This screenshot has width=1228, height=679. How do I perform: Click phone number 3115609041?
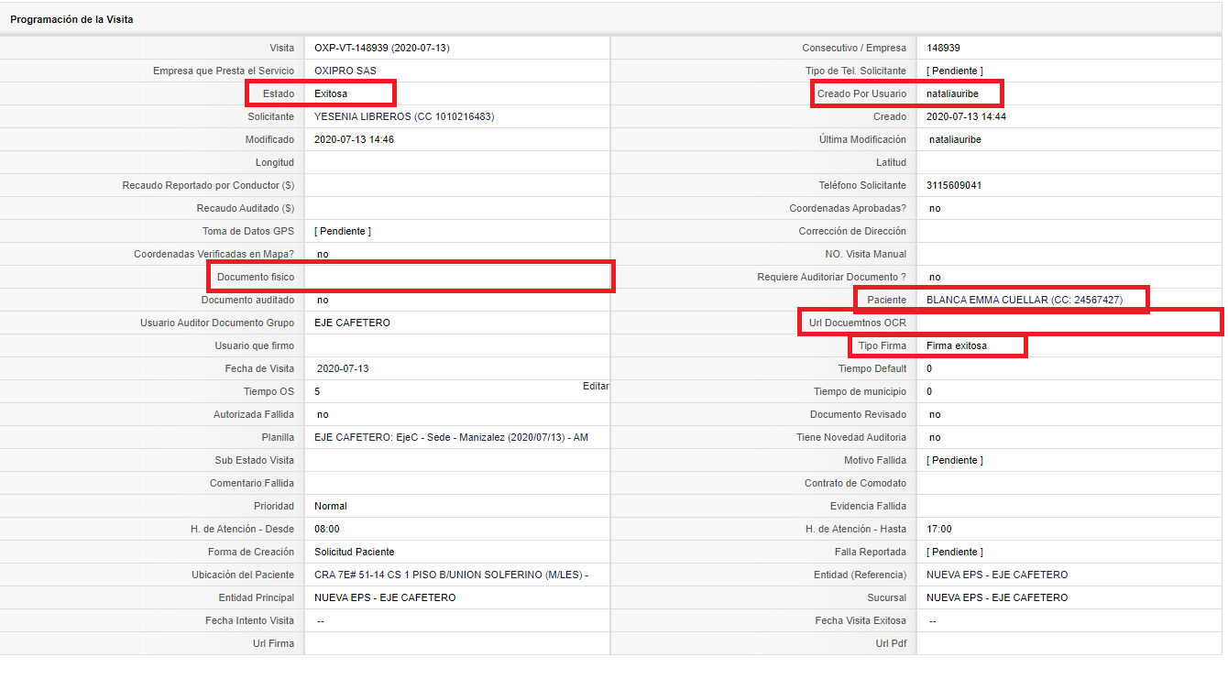[954, 185]
